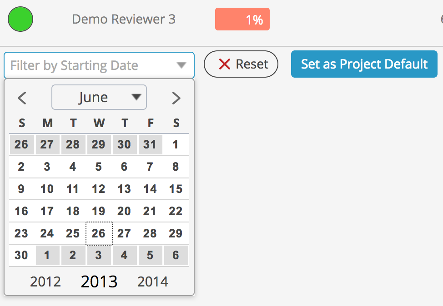The height and width of the screenshot is (306, 443).
Task: Select June 15 in the calendar
Action: [x=176, y=189]
